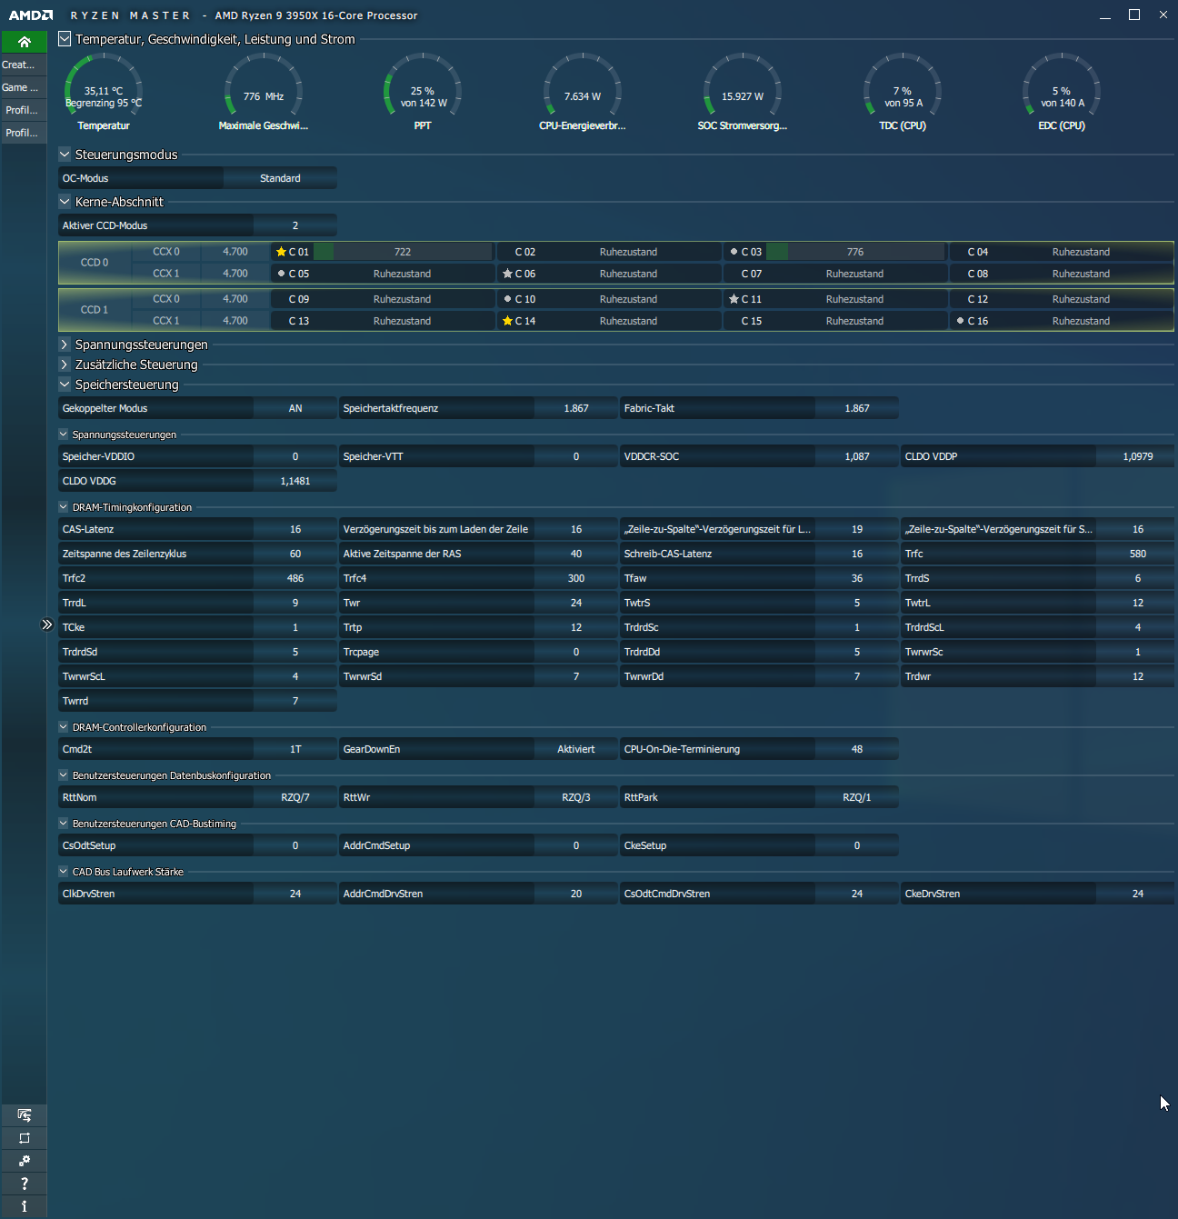This screenshot has width=1178, height=1219.
Task: Click VDDCR-SOC value 1,087
Action: [857, 456]
